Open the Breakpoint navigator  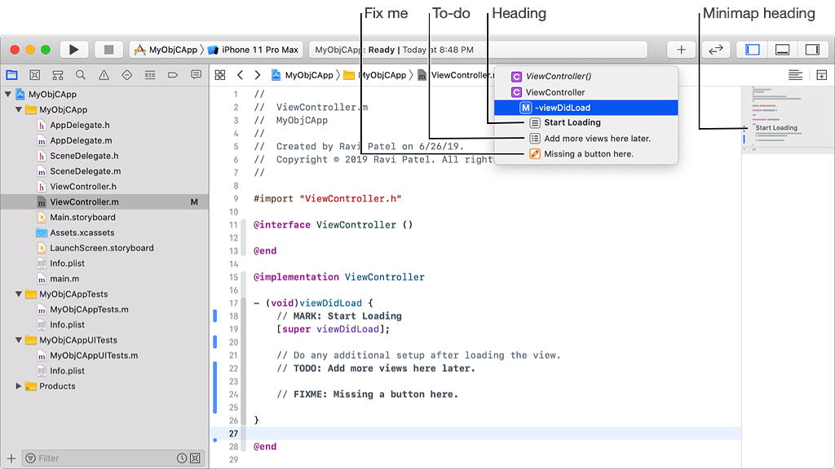pyautogui.click(x=173, y=75)
